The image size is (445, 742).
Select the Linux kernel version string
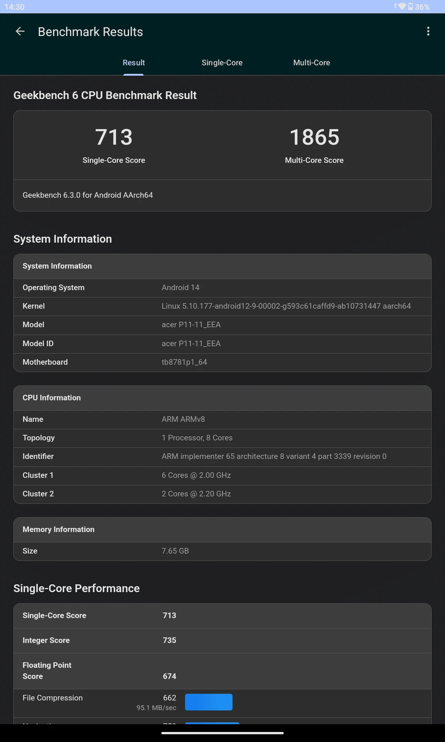pyautogui.click(x=286, y=306)
